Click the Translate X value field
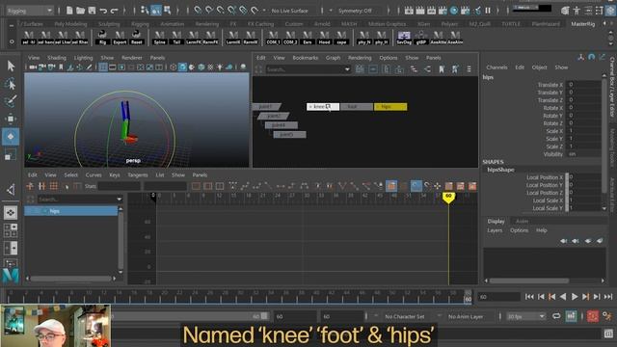617x347 pixels. [x=584, y=85]
